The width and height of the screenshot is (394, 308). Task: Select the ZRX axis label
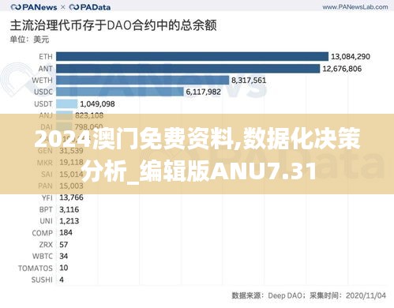point(46,245)
